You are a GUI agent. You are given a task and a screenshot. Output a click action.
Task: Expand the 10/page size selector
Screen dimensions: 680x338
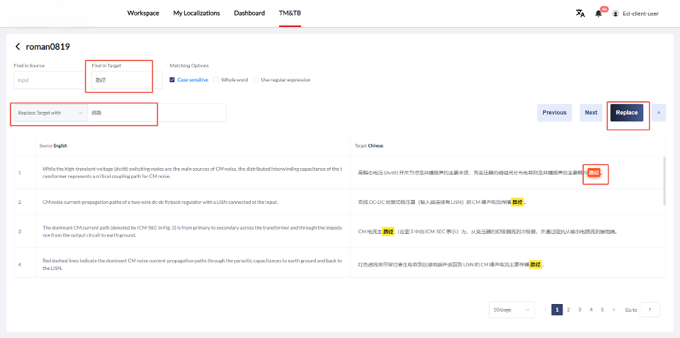(511, 310)
